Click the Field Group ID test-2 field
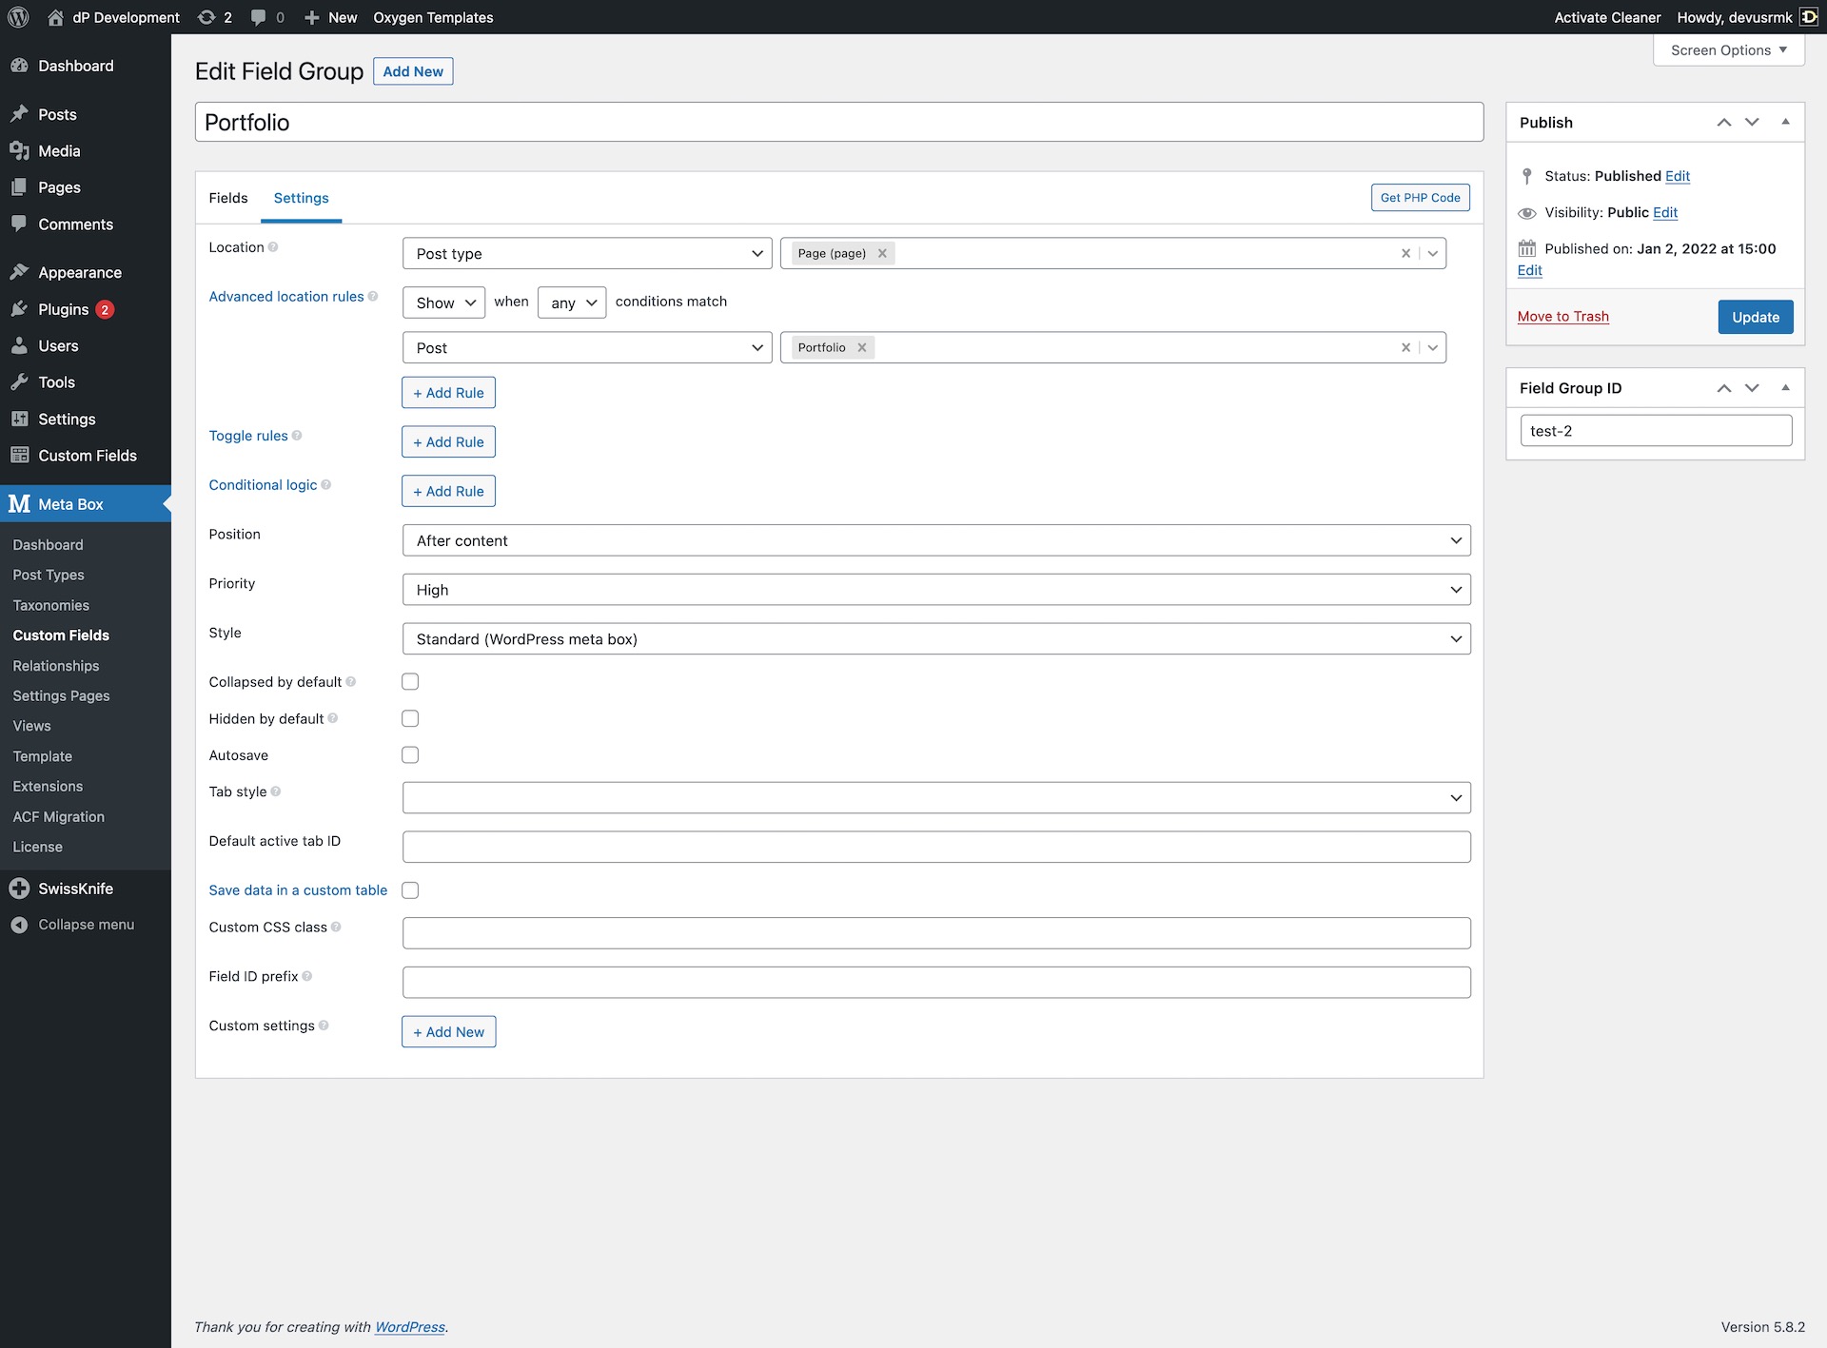 click(x=1656, y=430)
